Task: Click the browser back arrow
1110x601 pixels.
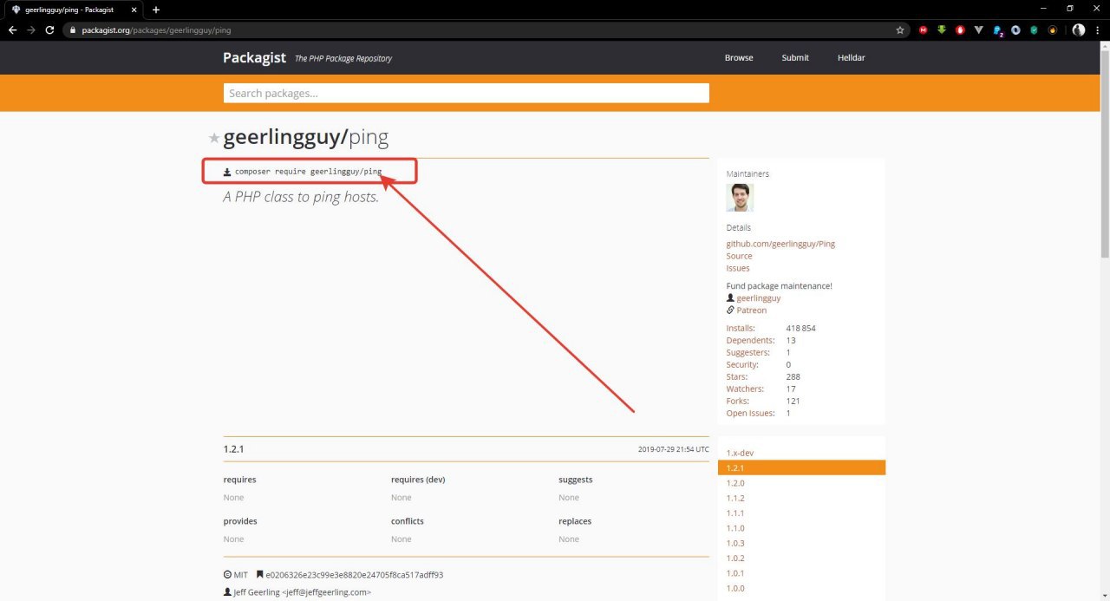Action: 12,29
